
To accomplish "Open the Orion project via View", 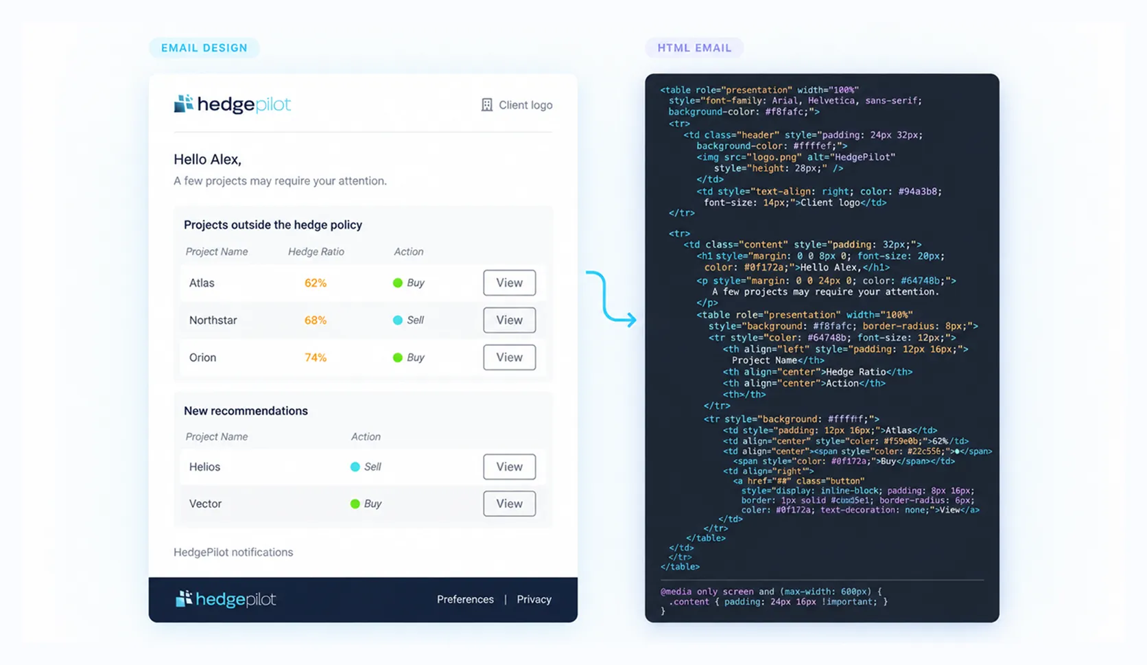I will pyautogui.click(x=509, y=358).
